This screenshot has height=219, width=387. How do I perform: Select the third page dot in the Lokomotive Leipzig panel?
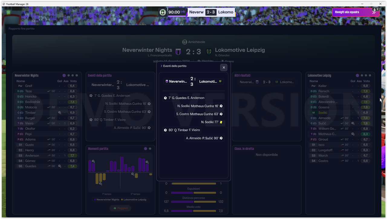366,76
